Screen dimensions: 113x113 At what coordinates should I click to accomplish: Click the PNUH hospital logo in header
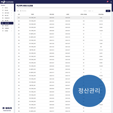point(7,2)
